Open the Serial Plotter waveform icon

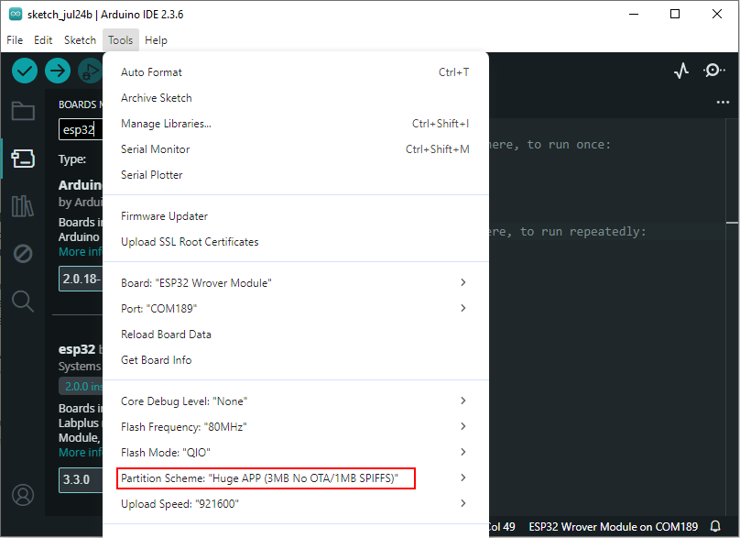pyautogui.click(x=681, y=71)
